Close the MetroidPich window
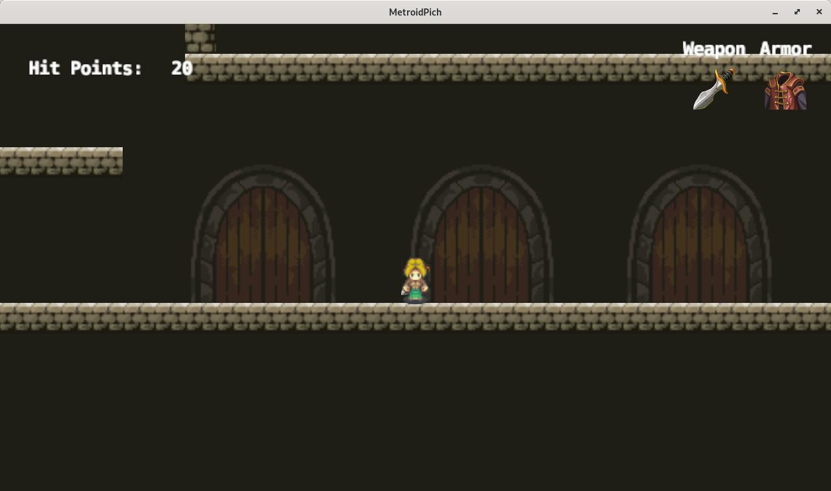The image size is (831, 491). pos(819,12)
